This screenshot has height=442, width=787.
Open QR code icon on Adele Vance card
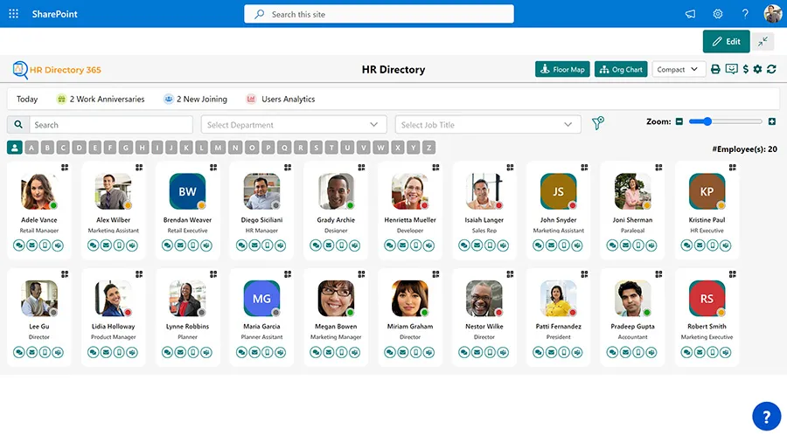pos(65,168)
